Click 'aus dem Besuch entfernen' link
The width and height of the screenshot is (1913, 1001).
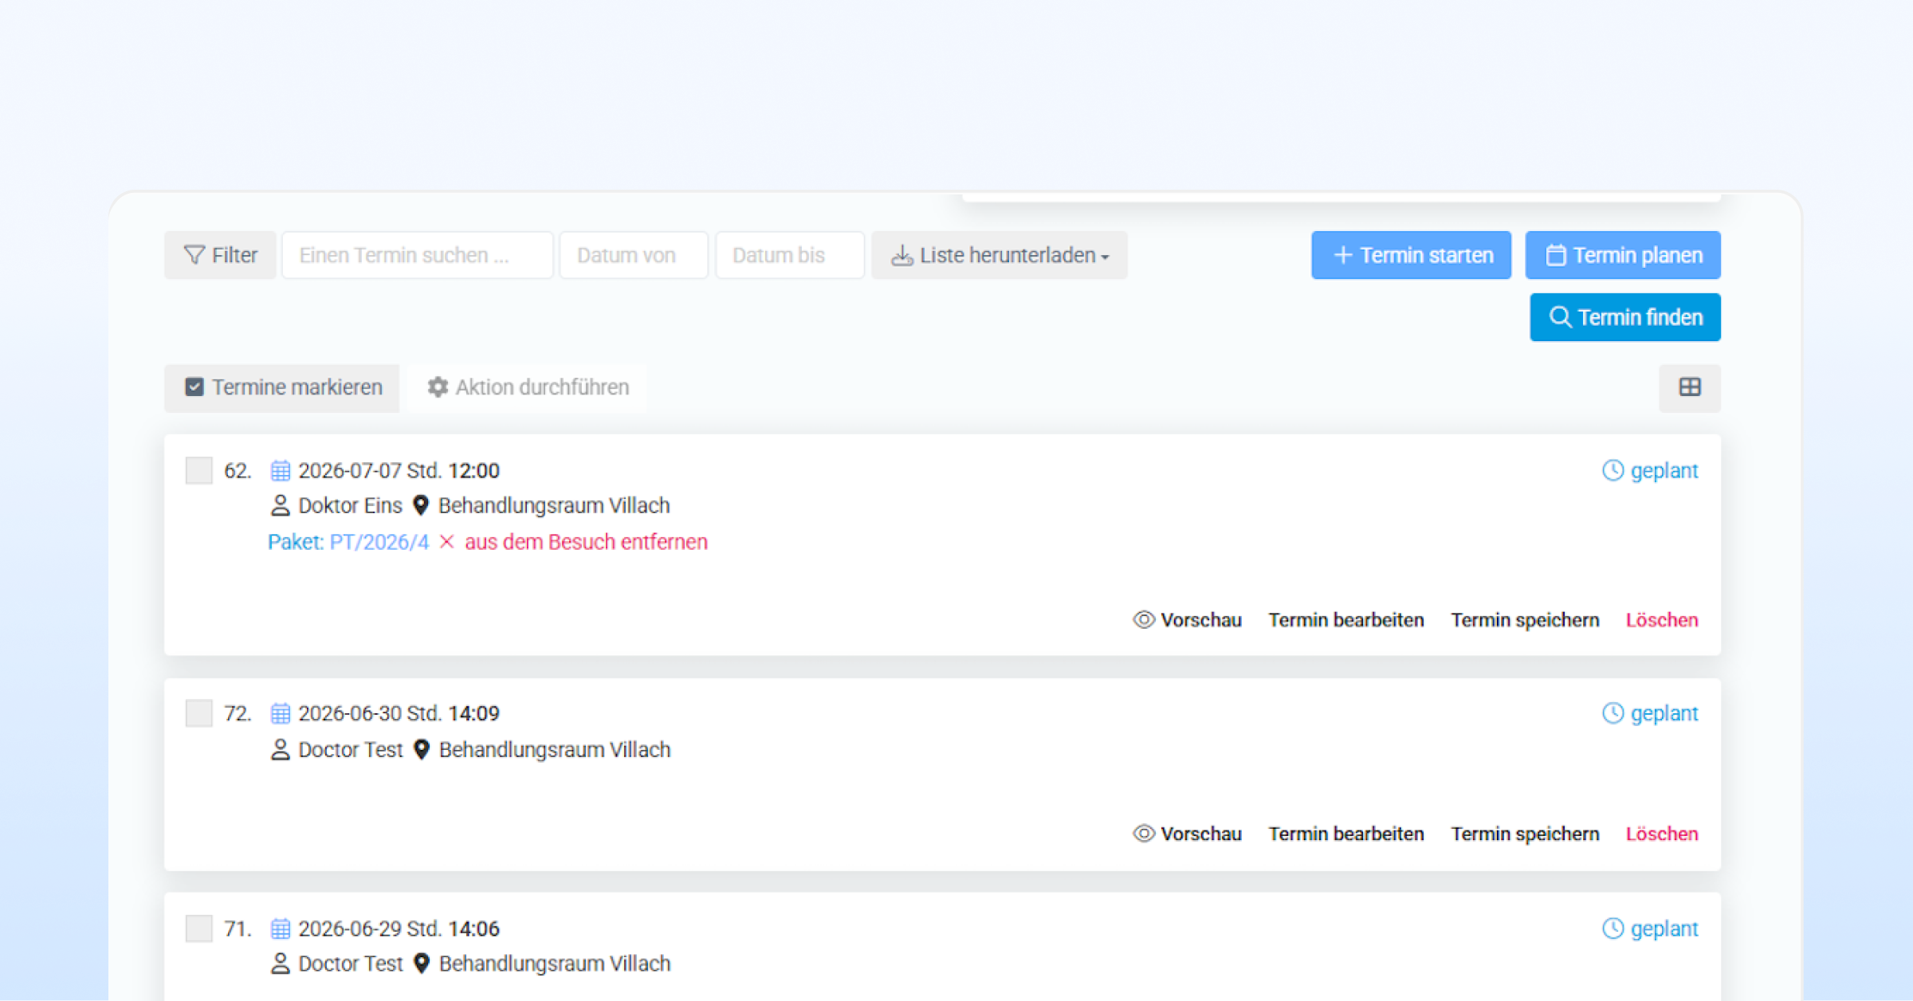(x=586, y=542)
